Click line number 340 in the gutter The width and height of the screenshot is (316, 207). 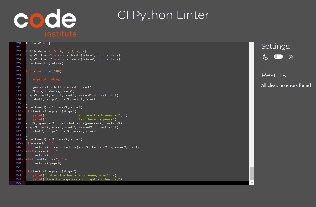pos(18,123)
